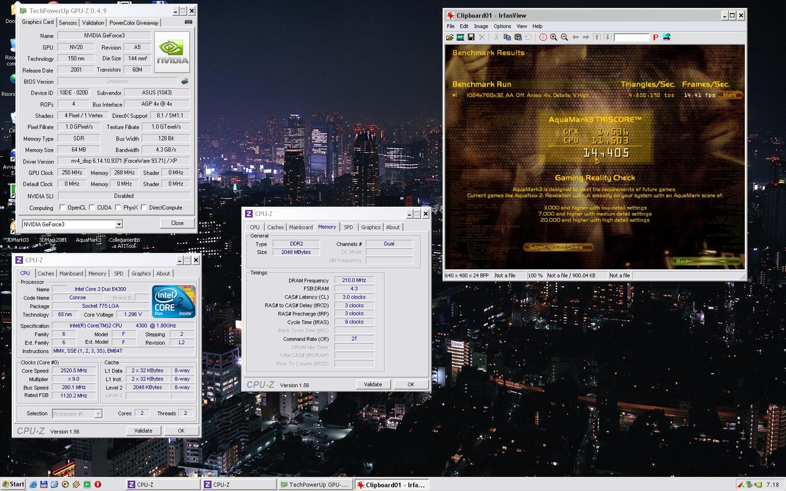Click the Memory Size value 64 MB
Screen dimensions: 786x491
[79, 150]
